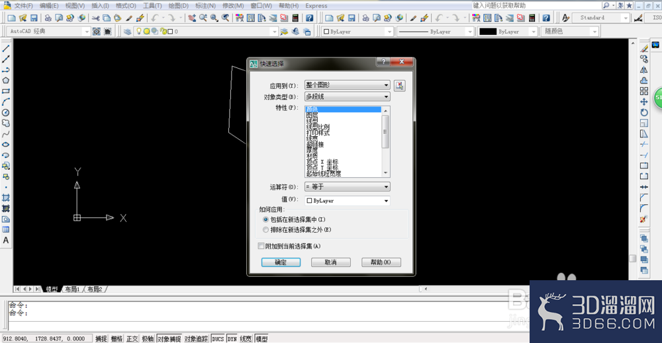Open the 修改(M) menu

[x=233, y=5]
